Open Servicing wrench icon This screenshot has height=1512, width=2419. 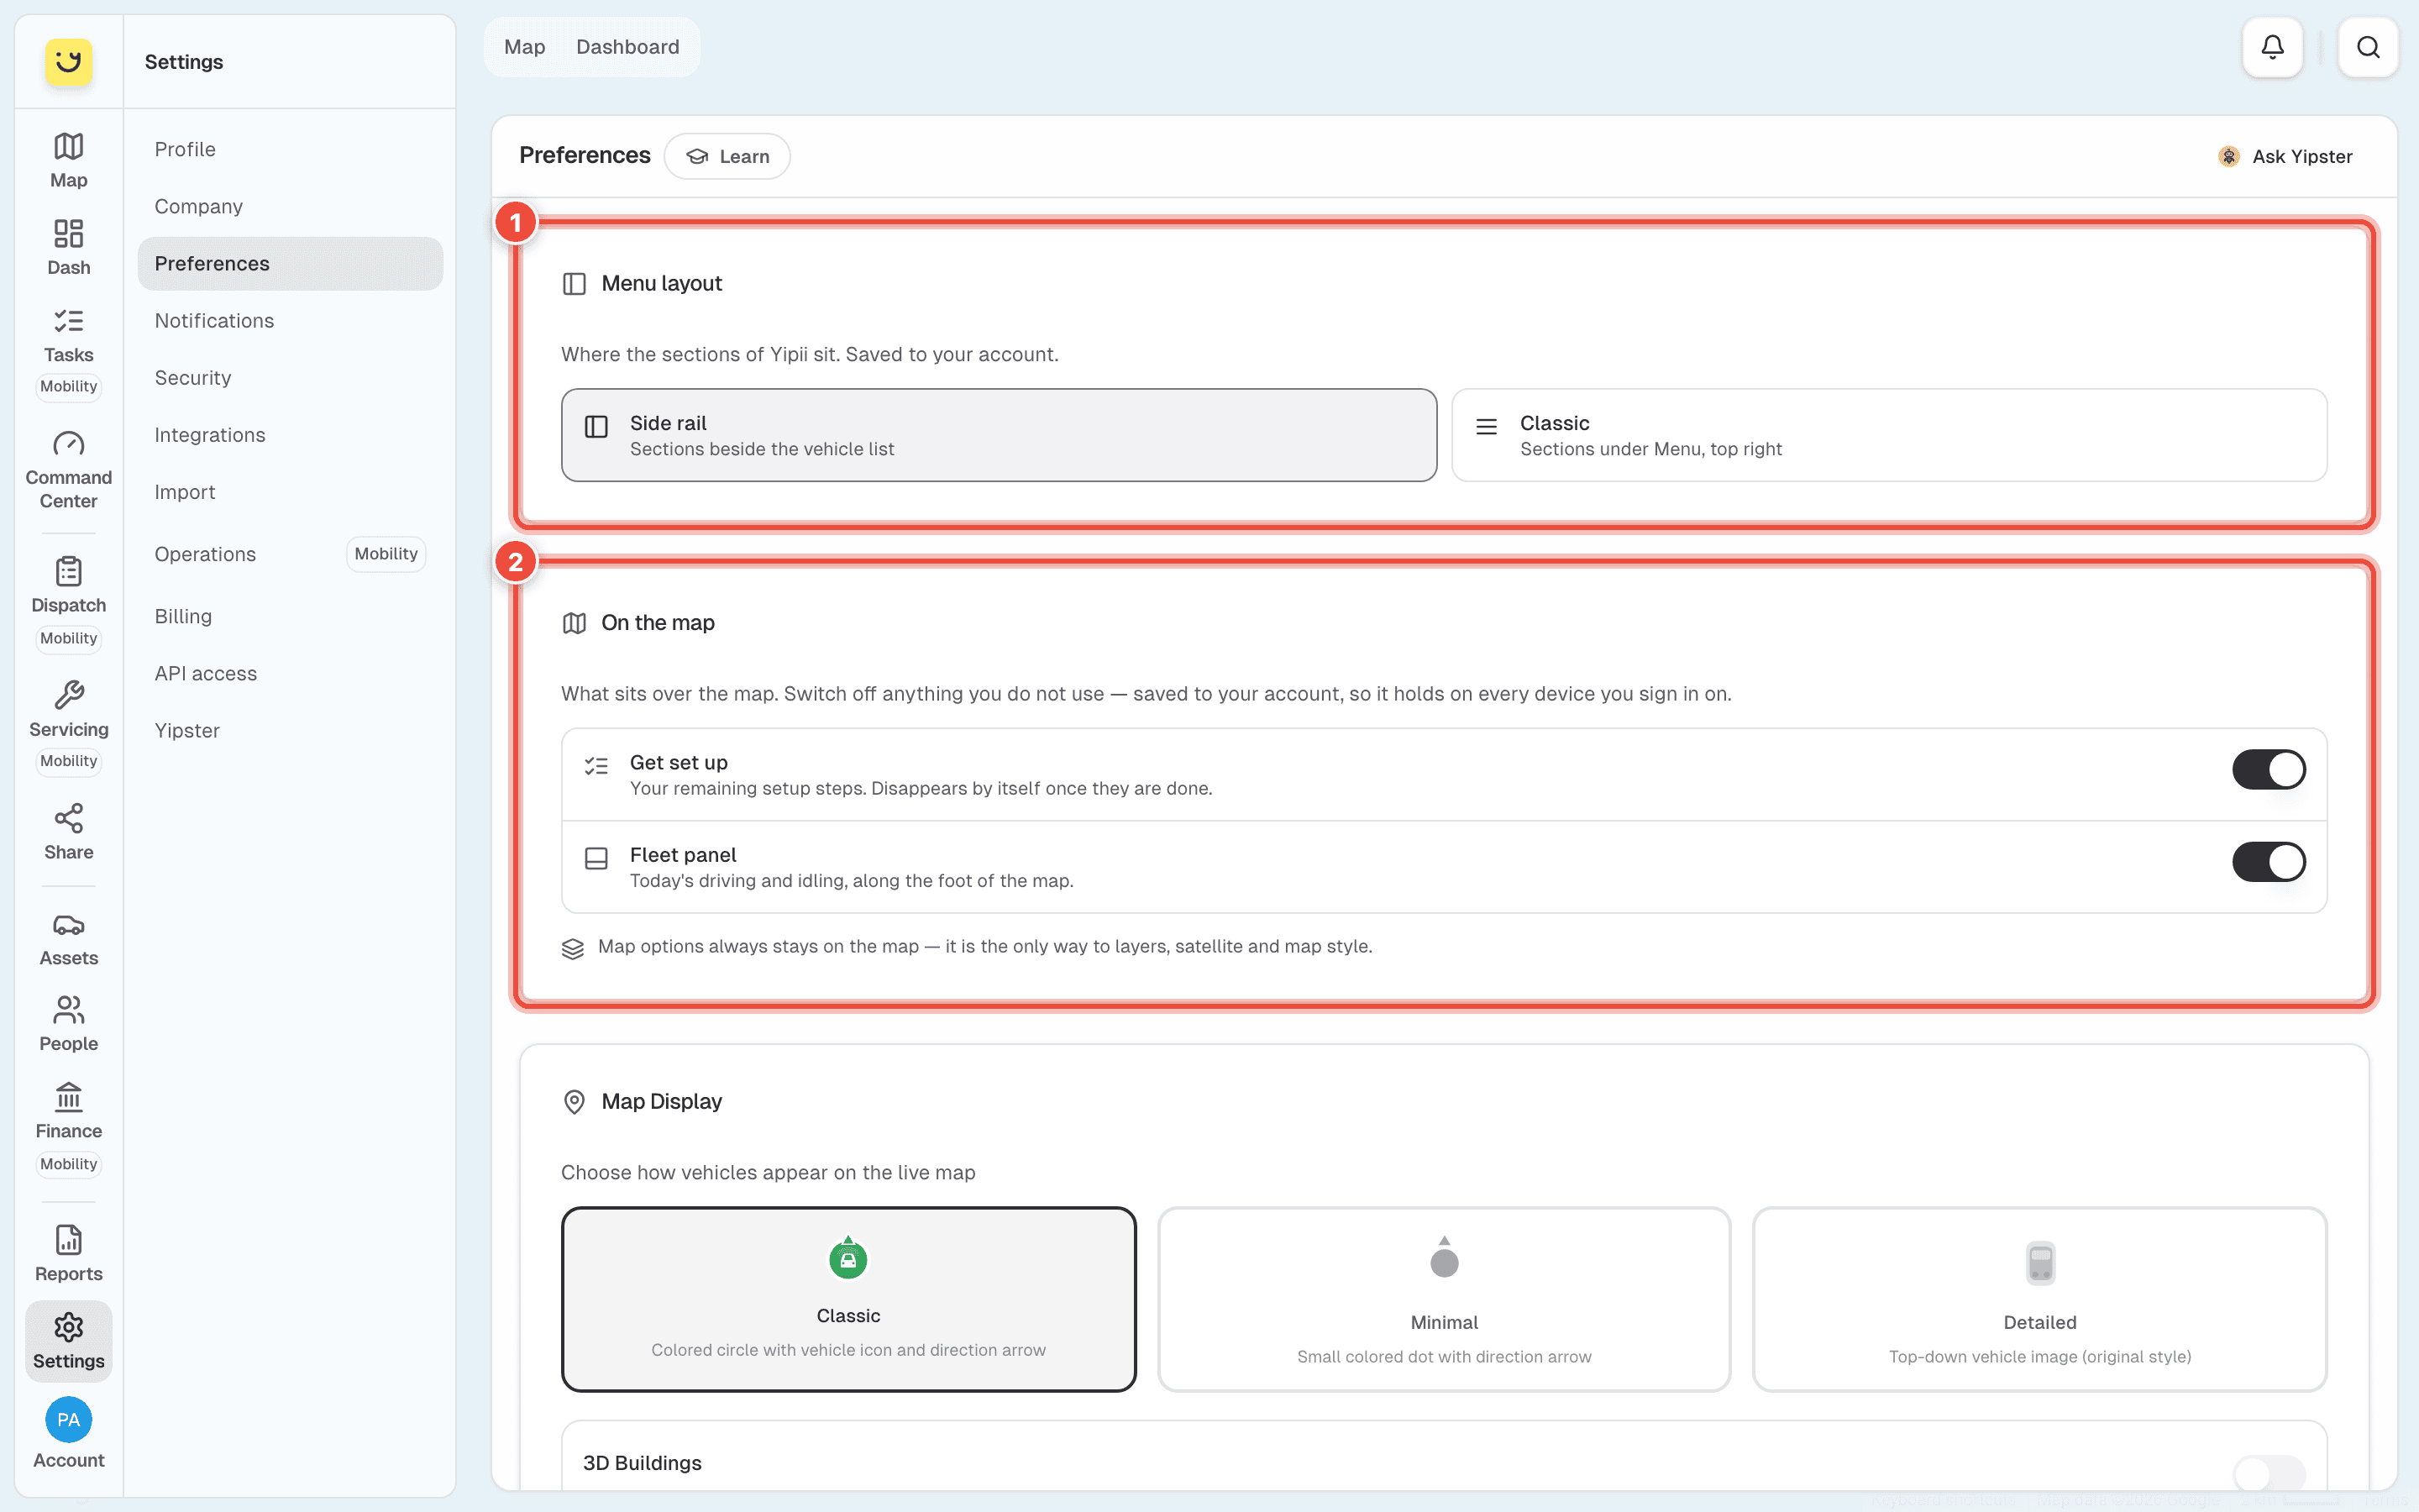(68, 695)
